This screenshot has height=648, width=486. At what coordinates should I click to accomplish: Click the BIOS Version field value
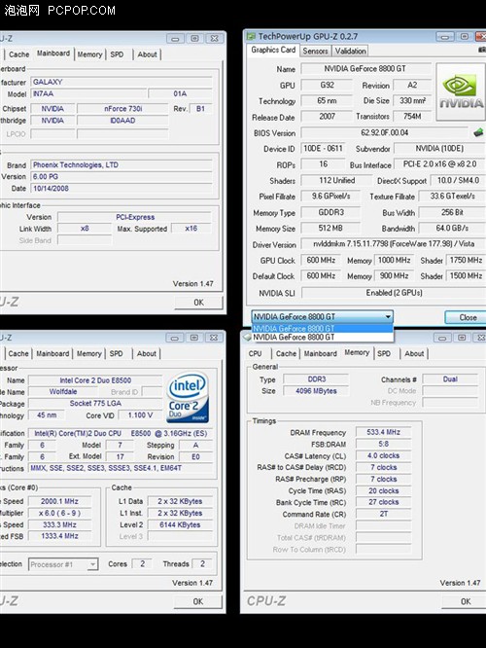(384, 132)
